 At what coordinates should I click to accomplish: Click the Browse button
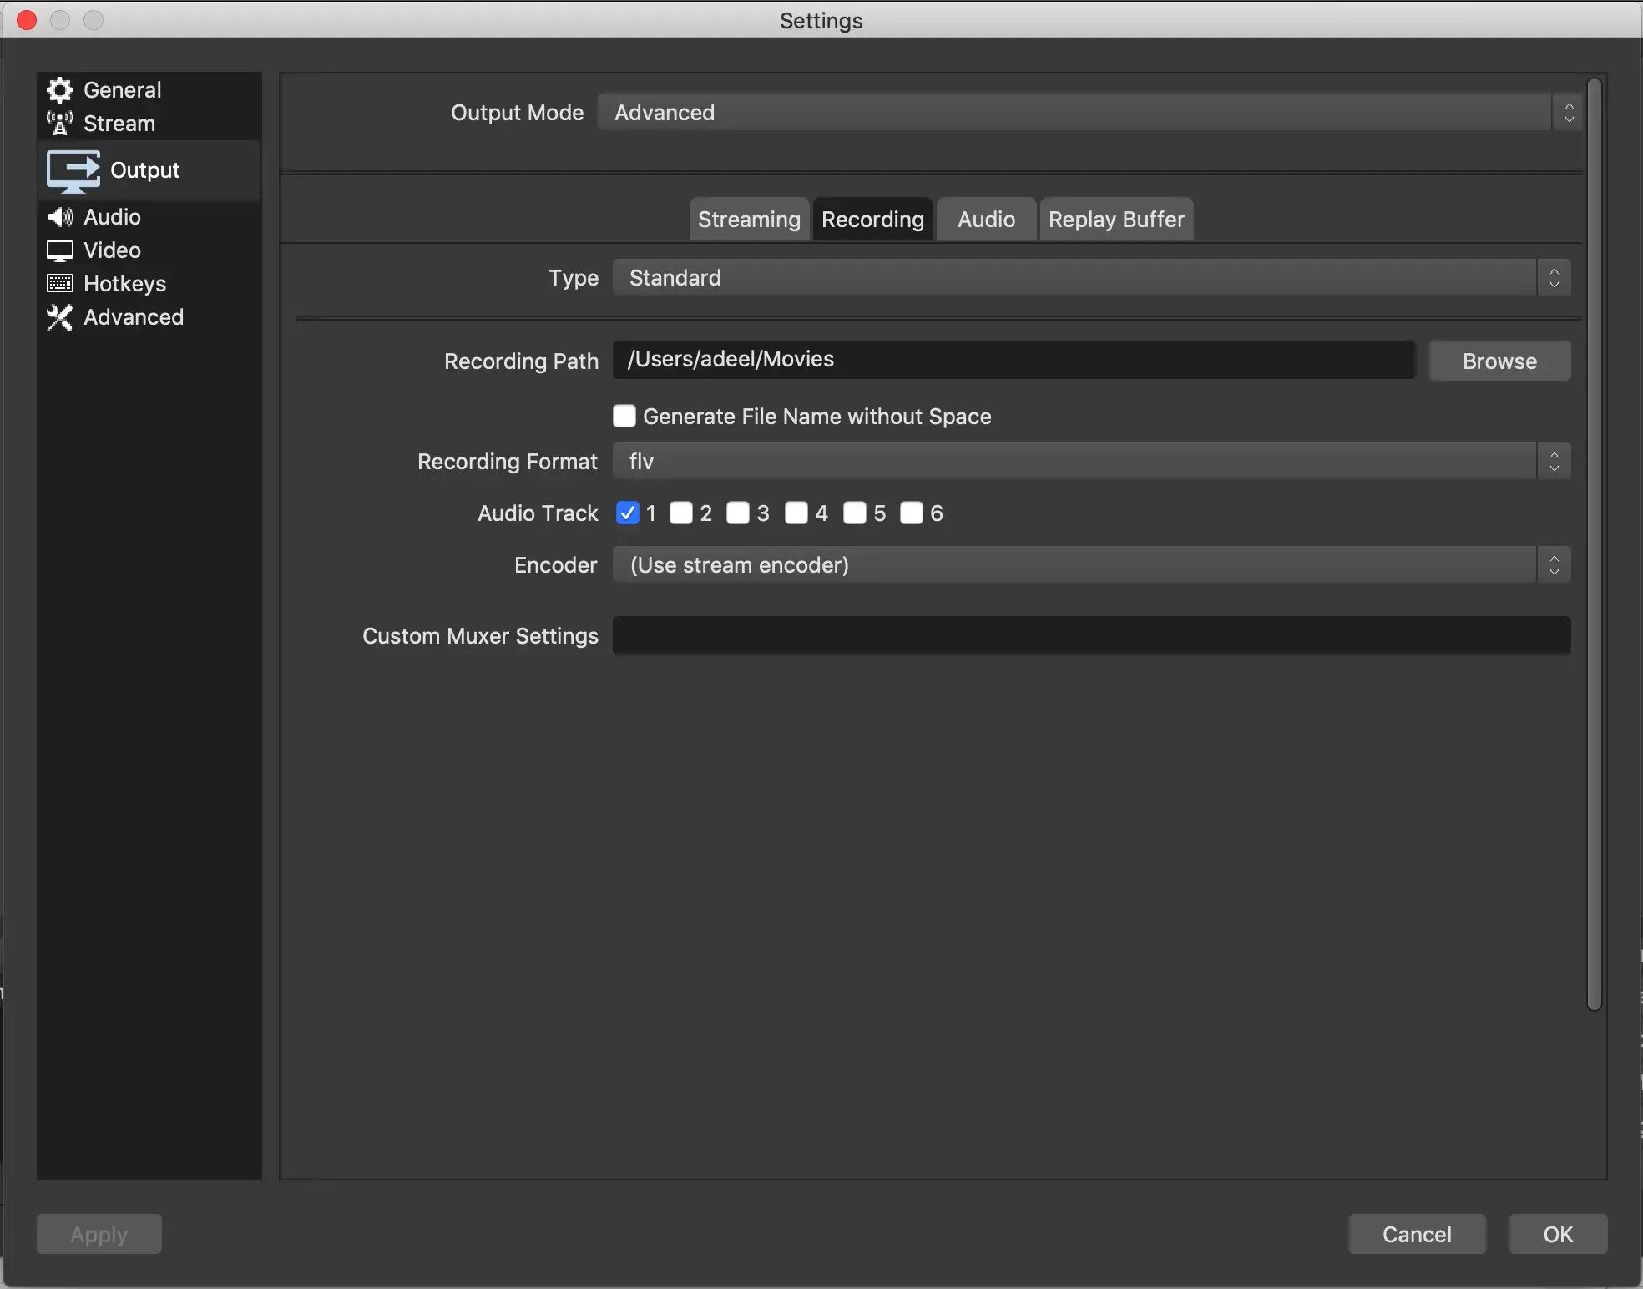(1499, 361)
